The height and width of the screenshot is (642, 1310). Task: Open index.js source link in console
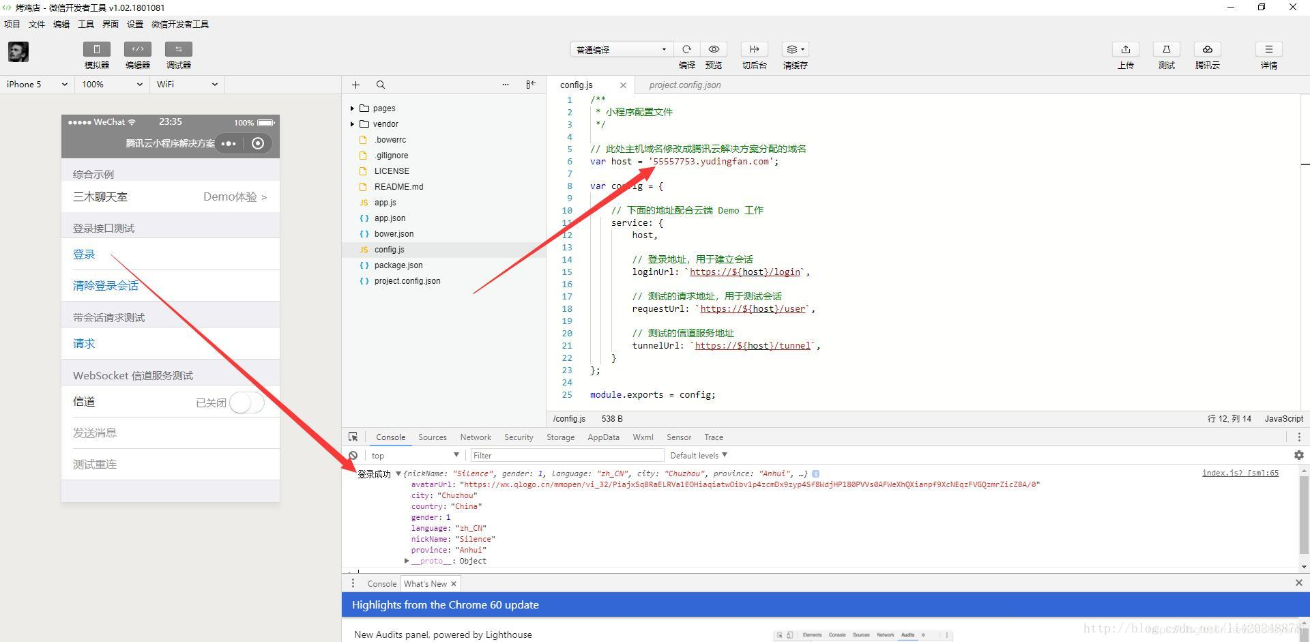pyautogui.click(x=1240, y=473)
